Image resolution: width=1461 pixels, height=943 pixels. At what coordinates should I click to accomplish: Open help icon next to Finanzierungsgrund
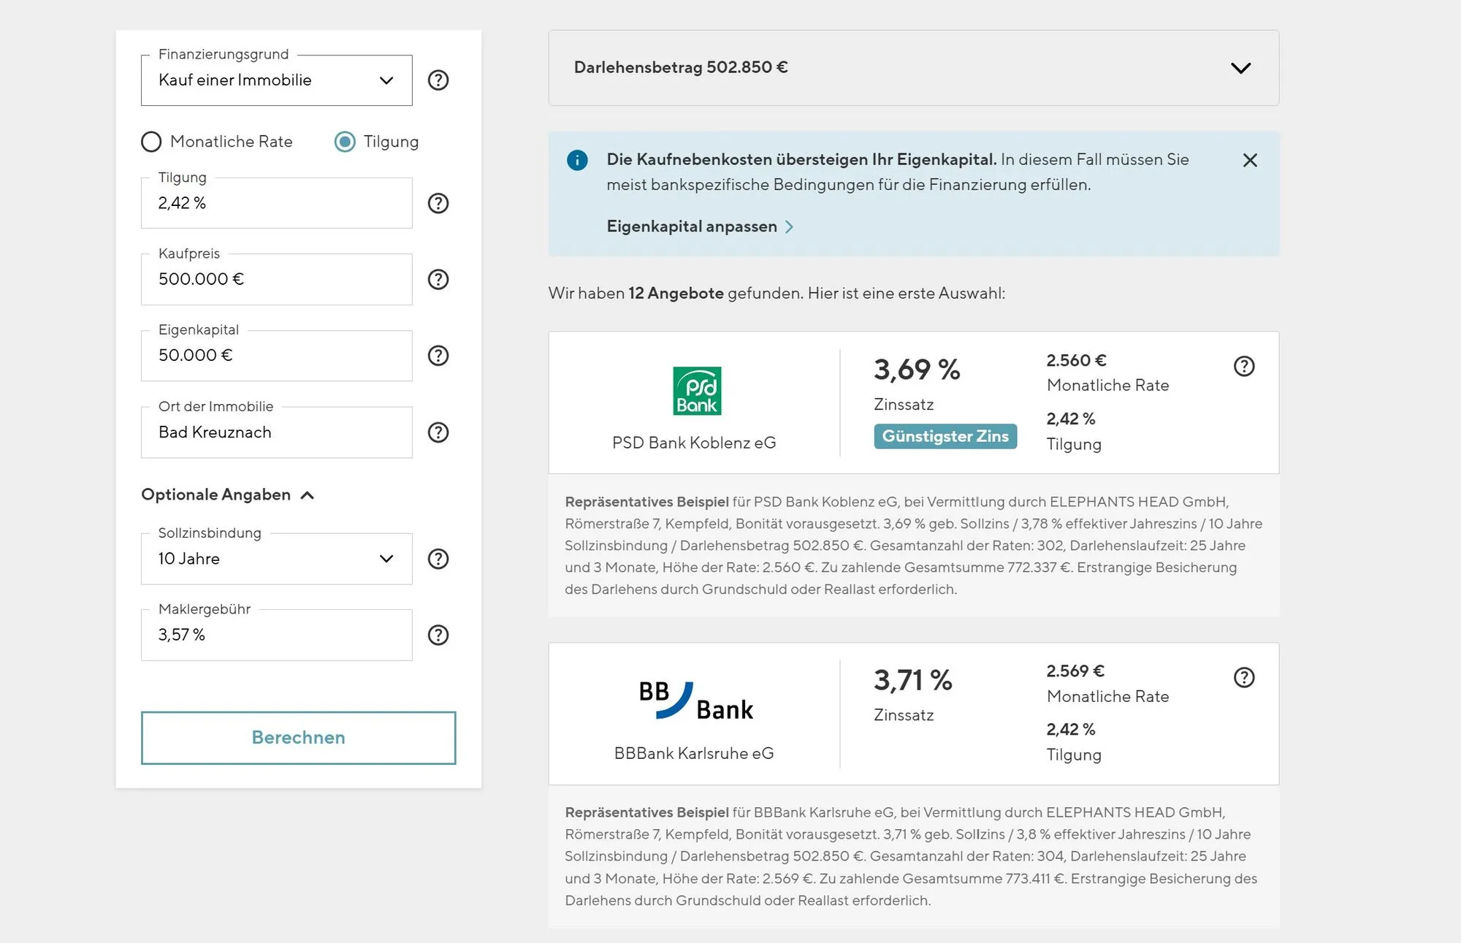[438, 80]
